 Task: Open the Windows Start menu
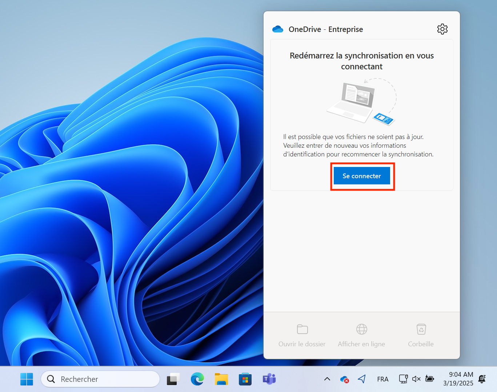(27, 379)
